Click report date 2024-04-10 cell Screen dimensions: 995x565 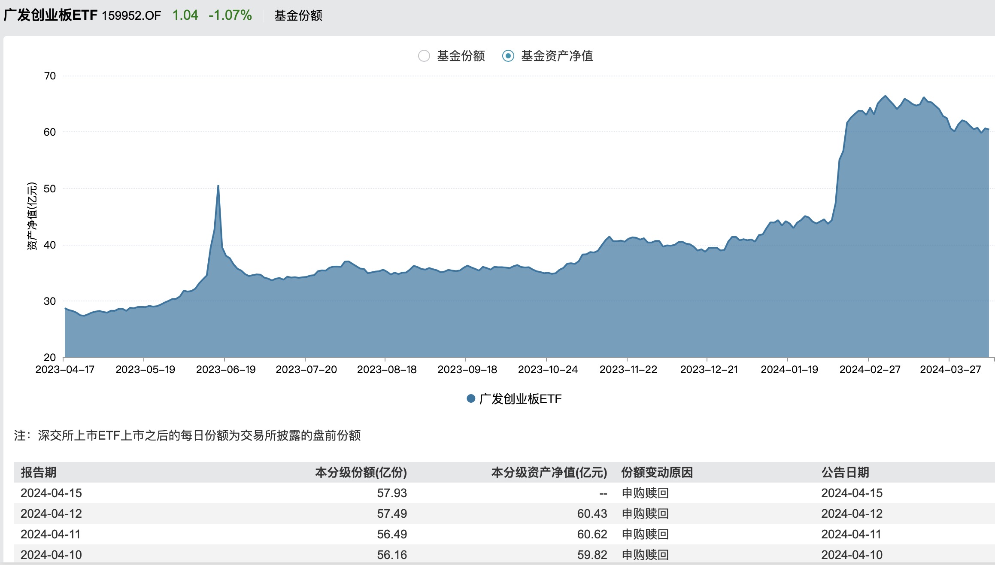[51, 555]
